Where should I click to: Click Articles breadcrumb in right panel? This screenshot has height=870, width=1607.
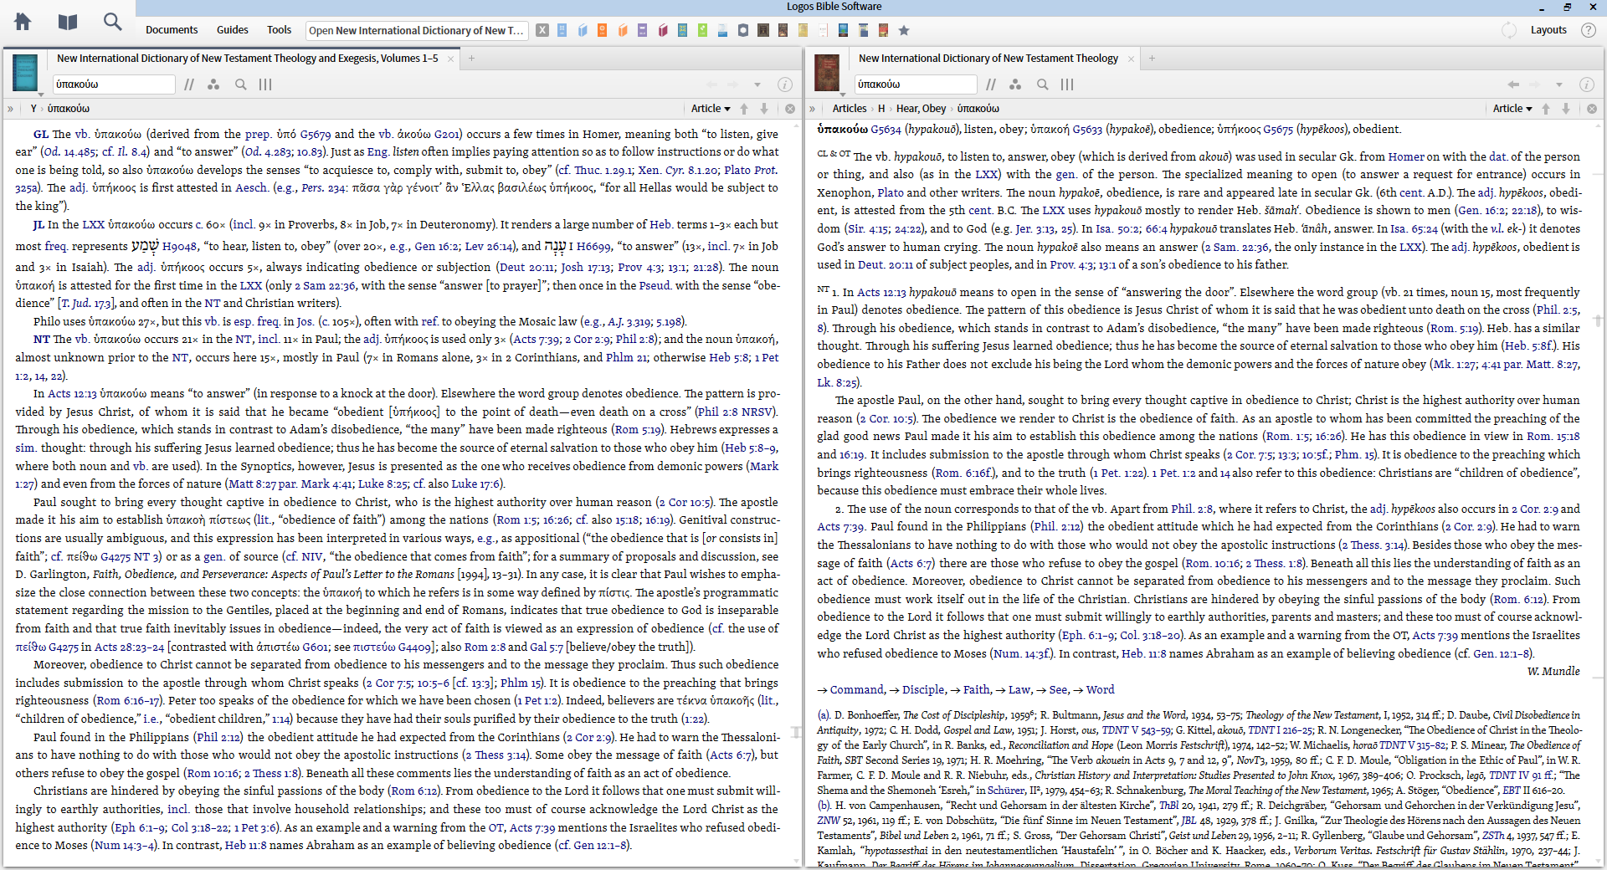850,109
